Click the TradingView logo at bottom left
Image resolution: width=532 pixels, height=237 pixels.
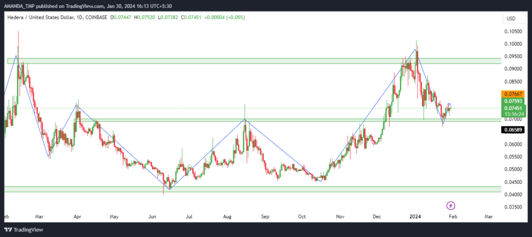click(x=24, y=230)
